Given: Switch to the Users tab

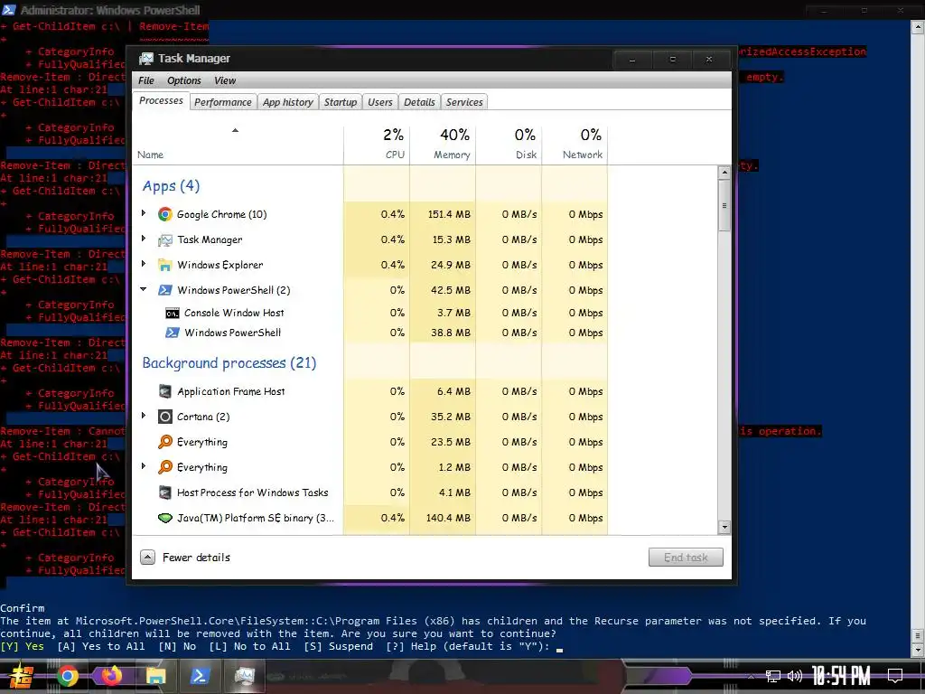Looking at the screenshot, I should click(x=380, y=102).
